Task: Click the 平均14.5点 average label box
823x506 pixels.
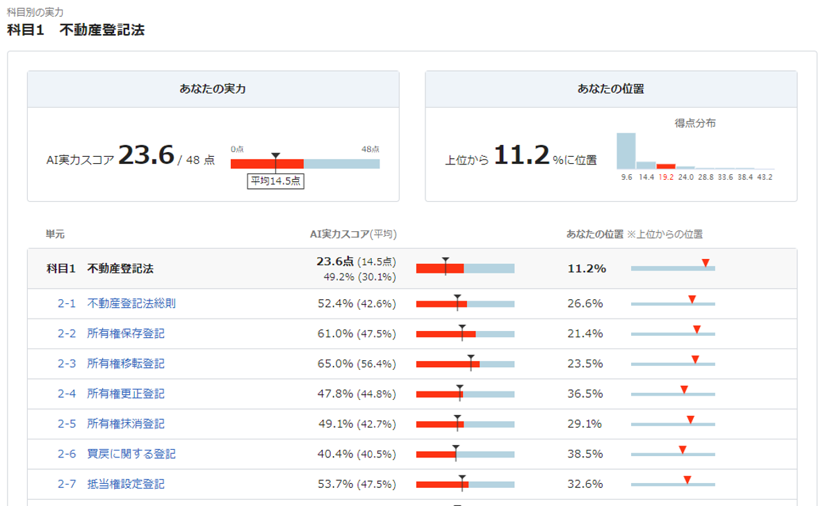Action: [x=275, y=181]
